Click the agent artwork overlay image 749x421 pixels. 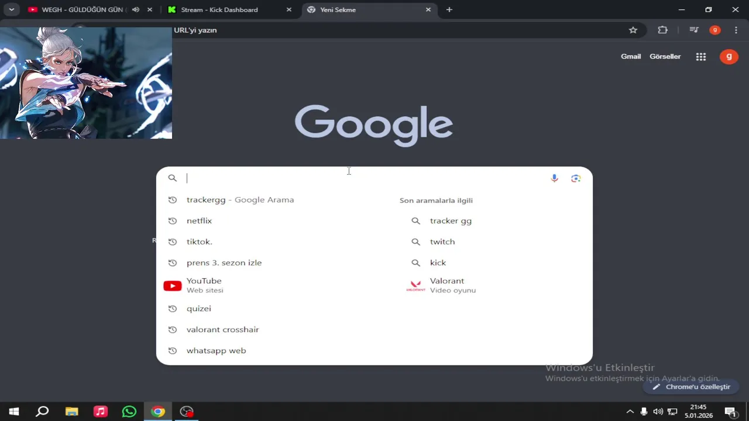(x=86, y=83)
